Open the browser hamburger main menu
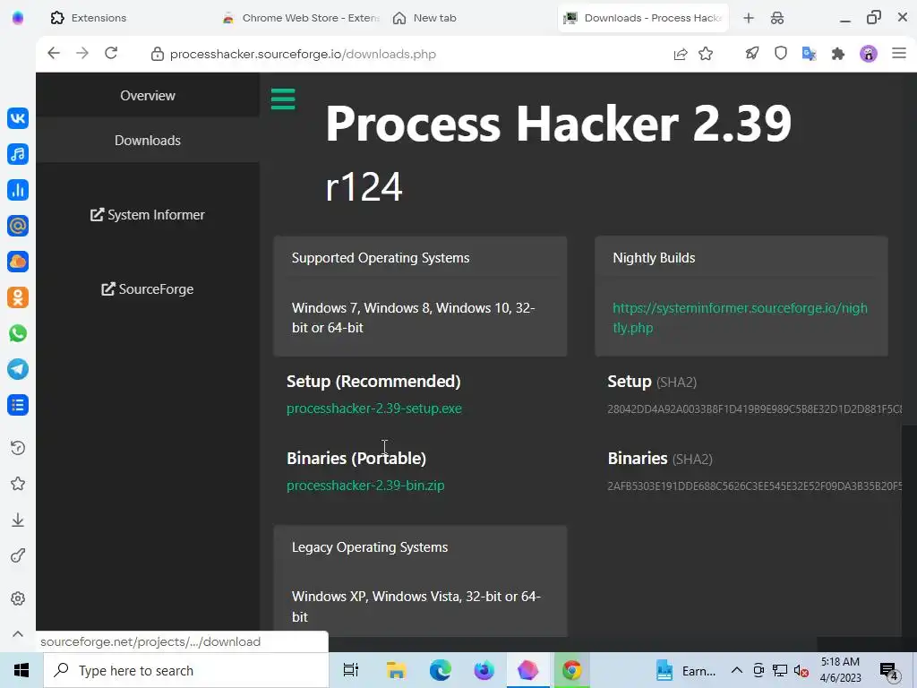 click(x=899, y=53)
